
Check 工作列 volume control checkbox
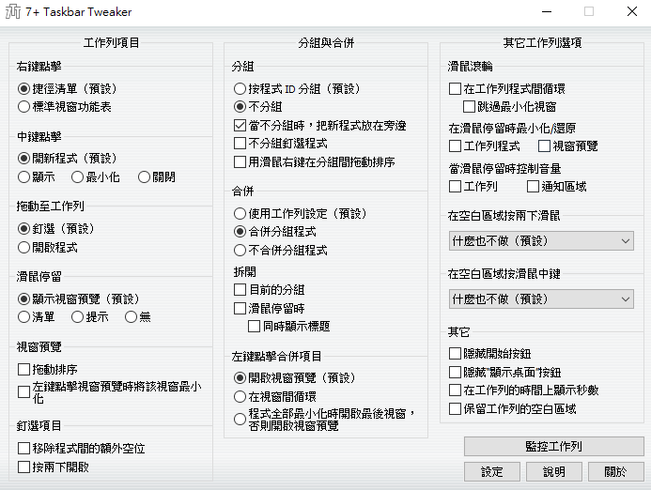tap(473, 186)
